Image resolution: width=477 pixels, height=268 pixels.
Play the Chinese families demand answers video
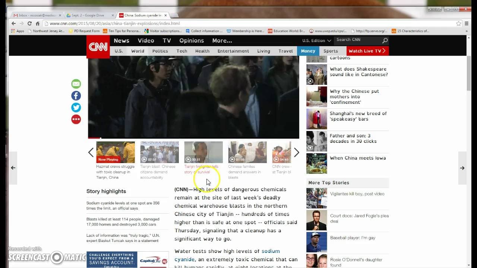pyautogui.click(x=247, y=152)
